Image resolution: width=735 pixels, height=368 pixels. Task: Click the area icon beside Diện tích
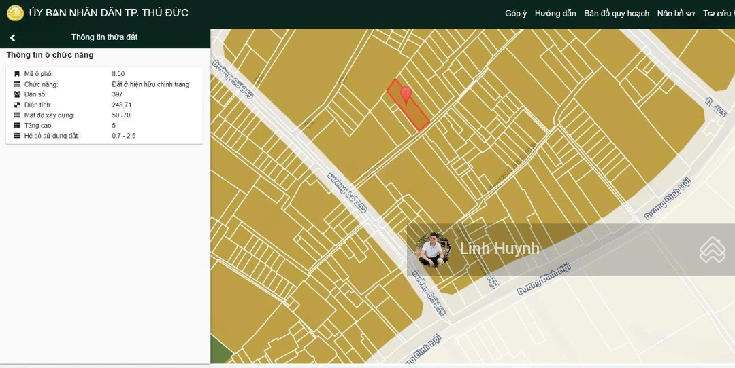pyautogui.click(x=17, y=105)
